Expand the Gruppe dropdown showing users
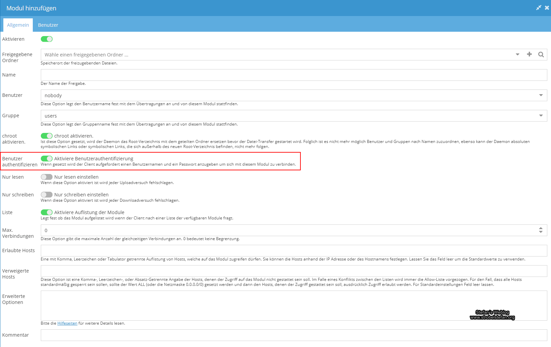The width and height of the screenshot is (551, 347). coord(541,116)
